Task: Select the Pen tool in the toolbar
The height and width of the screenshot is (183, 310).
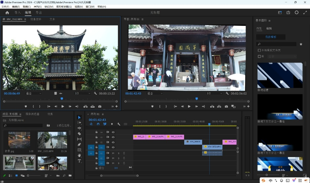Action: coord(79,144)
